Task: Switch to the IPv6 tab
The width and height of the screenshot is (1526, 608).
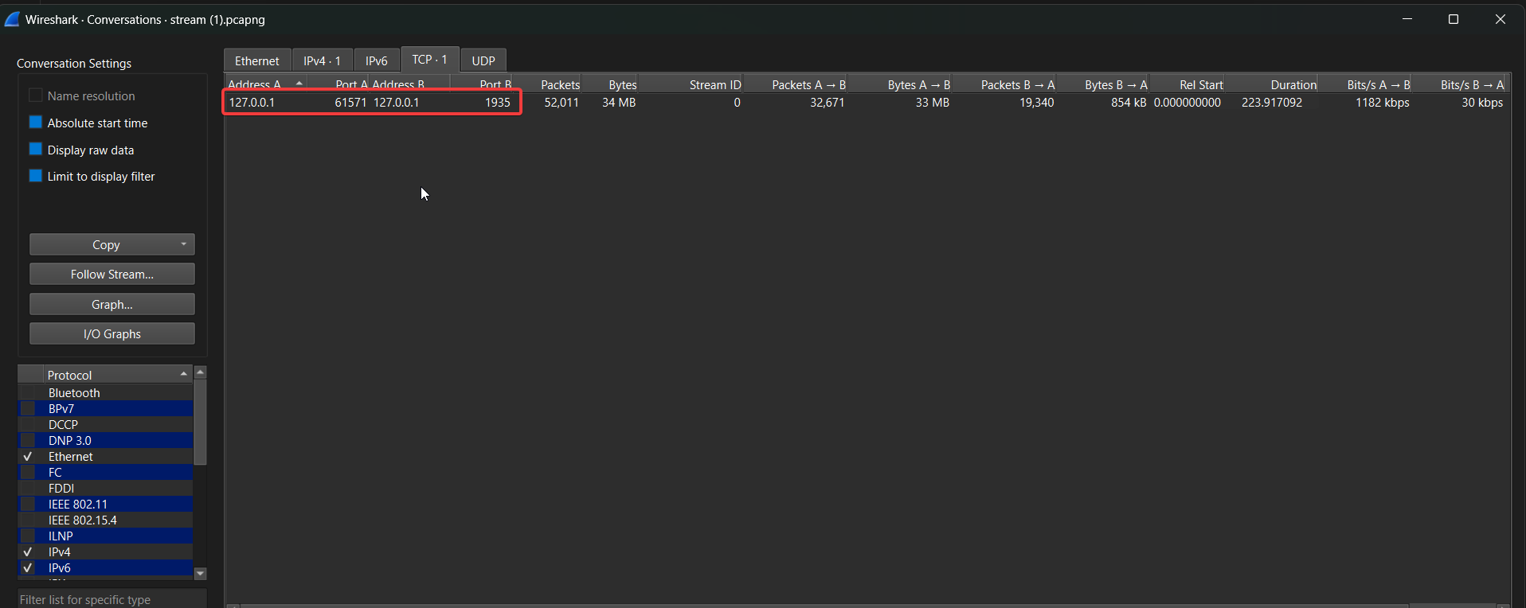Action: (377, 60)
